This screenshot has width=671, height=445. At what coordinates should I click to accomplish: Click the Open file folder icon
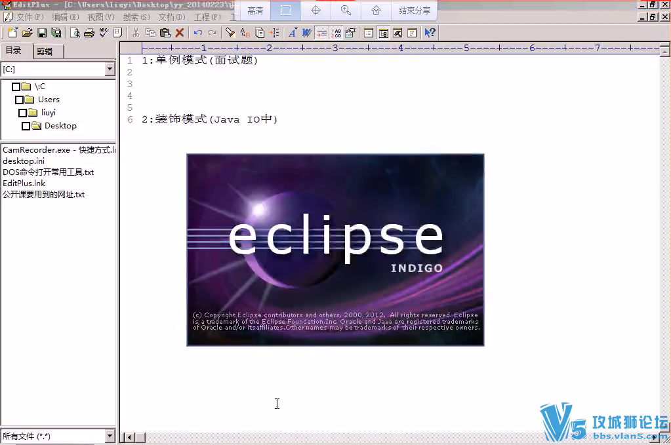pos(28,33)
